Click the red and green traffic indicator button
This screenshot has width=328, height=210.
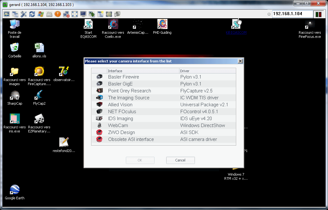318,14
